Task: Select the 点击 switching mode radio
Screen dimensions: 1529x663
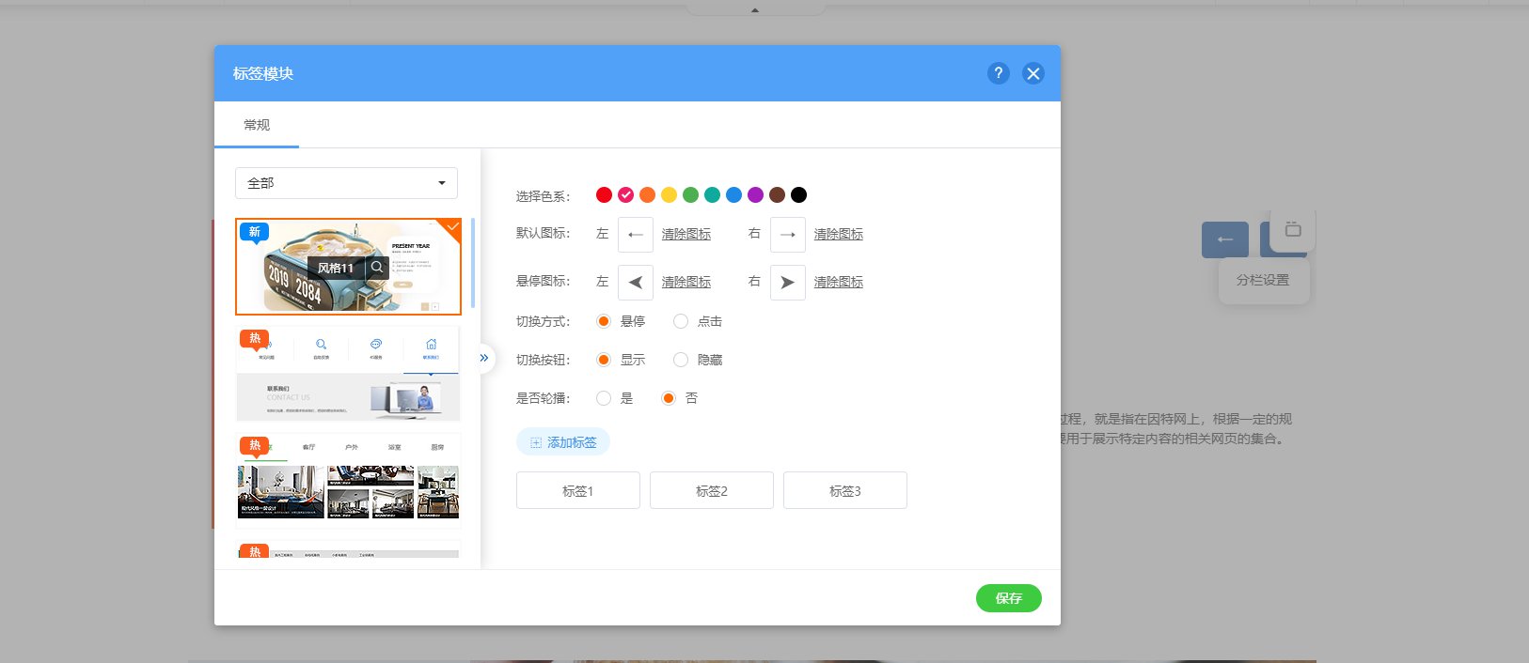Action: (681, 321)
